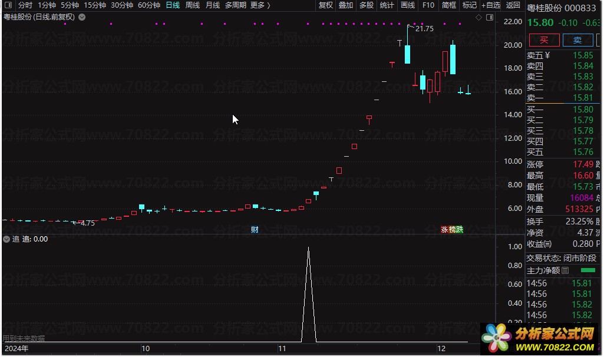This screenshot has height=357, width=604.
Task: Click the 返回 back button
Action: (513, 5)
